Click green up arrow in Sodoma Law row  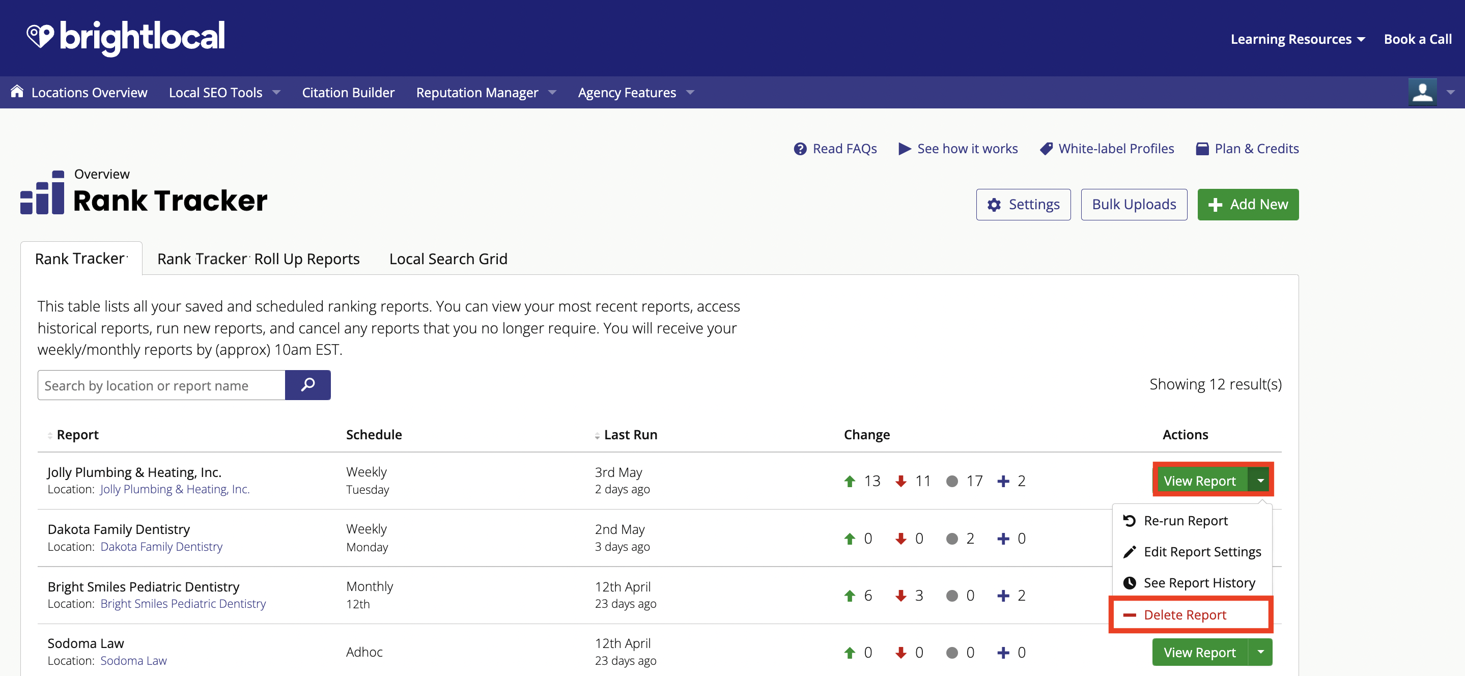(x=850, y=653)
